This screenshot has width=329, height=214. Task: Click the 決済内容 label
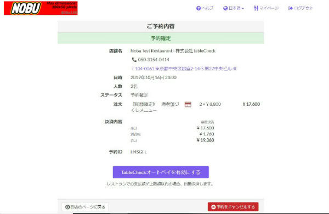click(114, 122)
